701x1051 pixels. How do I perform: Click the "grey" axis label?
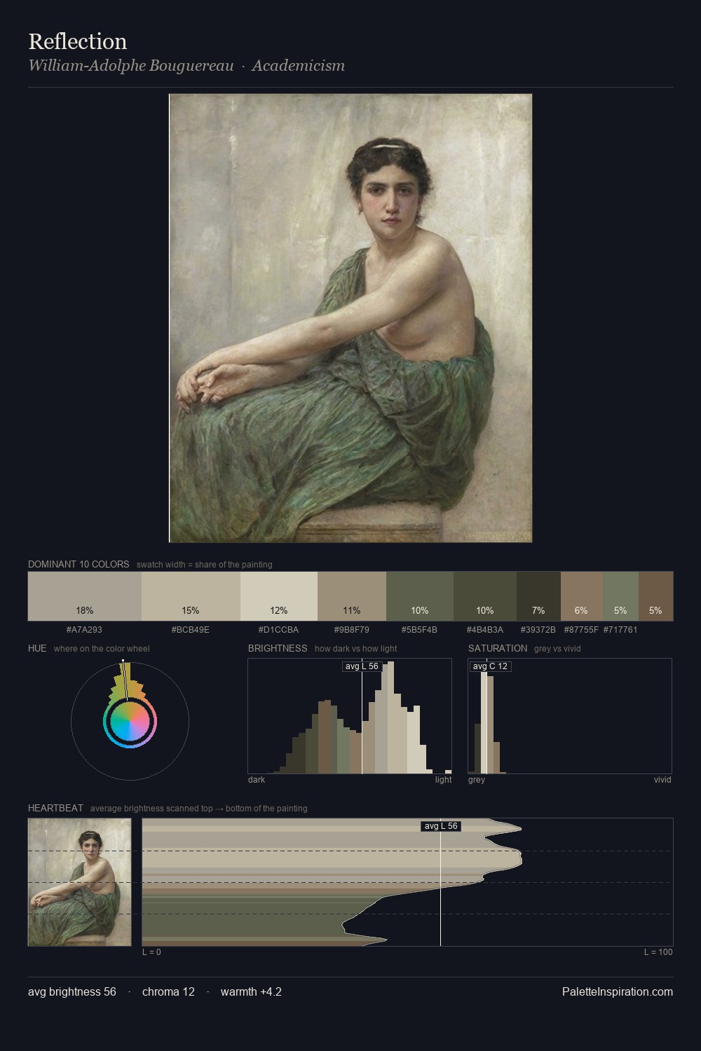[x=477, y=780]
